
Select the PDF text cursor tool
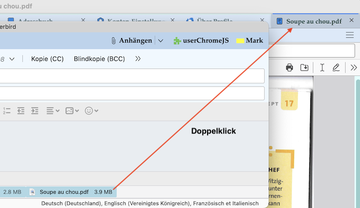point(322,68)
